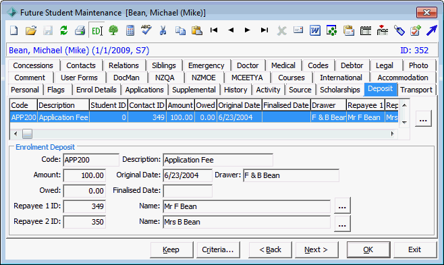Open the Scholarships tab
This screenshot has width=444, height=265.
tap(340, 90)
